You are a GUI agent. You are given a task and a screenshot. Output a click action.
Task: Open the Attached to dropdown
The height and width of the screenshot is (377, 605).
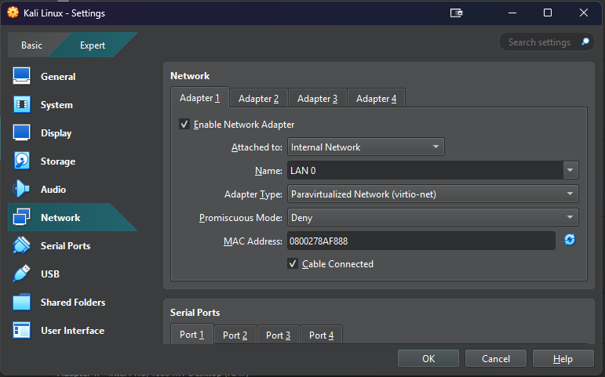tap(366, 147)
